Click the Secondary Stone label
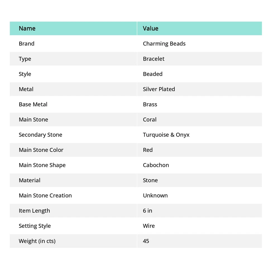The height and width of the screenshot is (268, 268). click(x=40, y=135)
